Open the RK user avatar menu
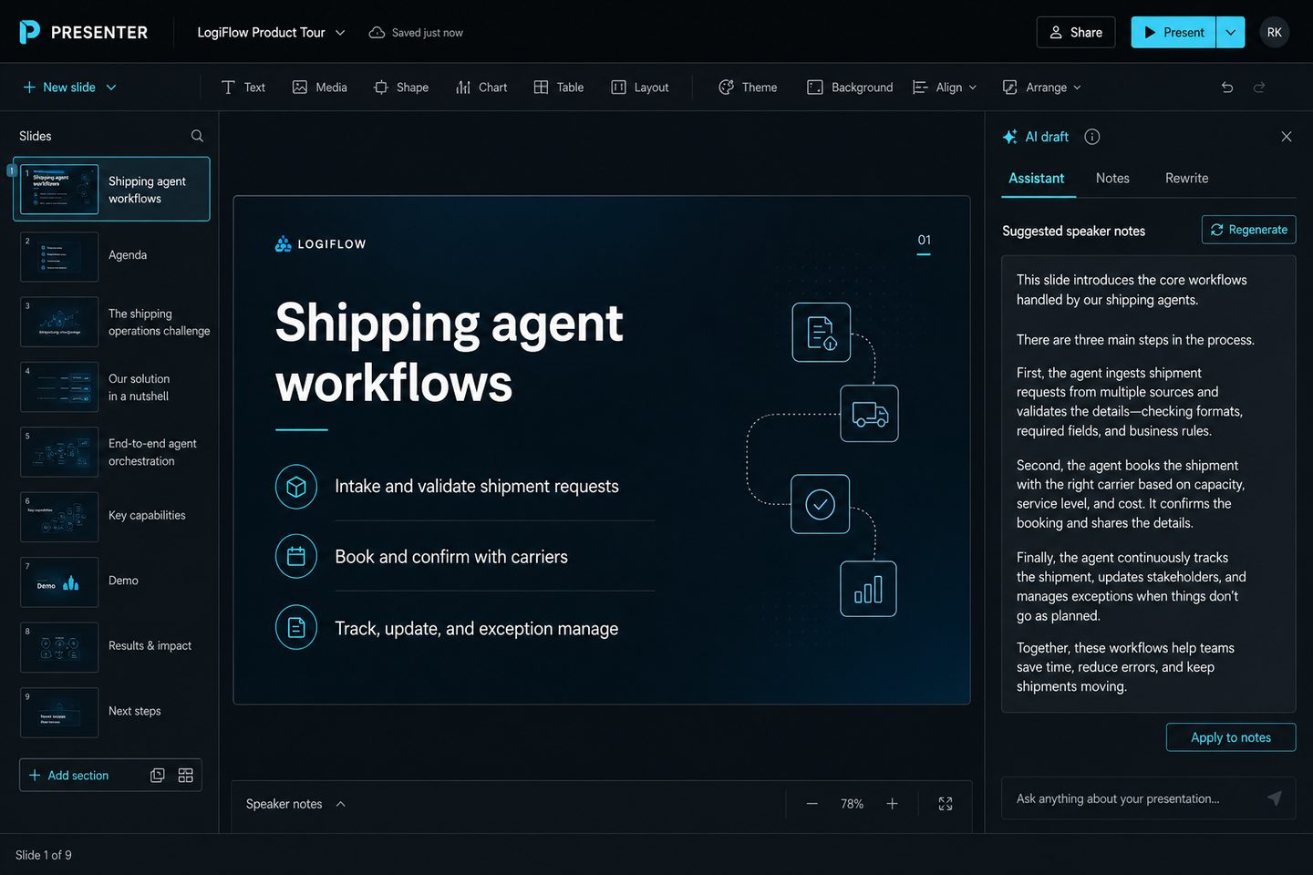The width and height of the screenshot is (1313, 875). point(1274,32)
